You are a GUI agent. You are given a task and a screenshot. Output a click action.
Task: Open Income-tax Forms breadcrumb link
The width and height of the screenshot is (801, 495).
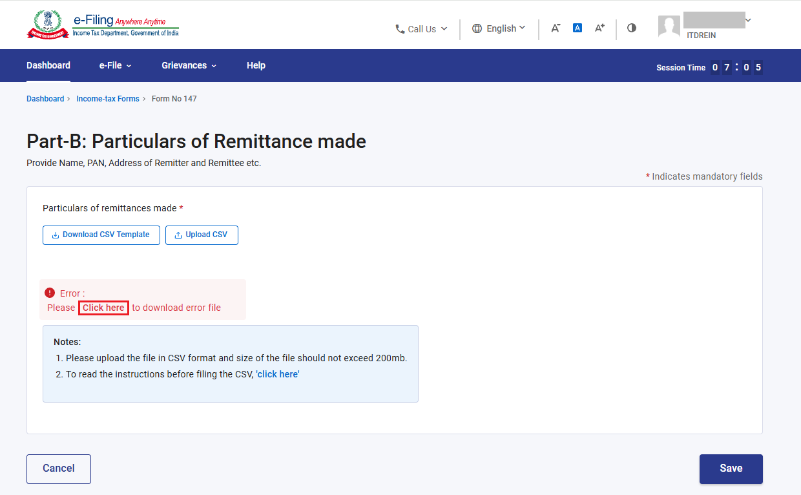pos(108,99)
